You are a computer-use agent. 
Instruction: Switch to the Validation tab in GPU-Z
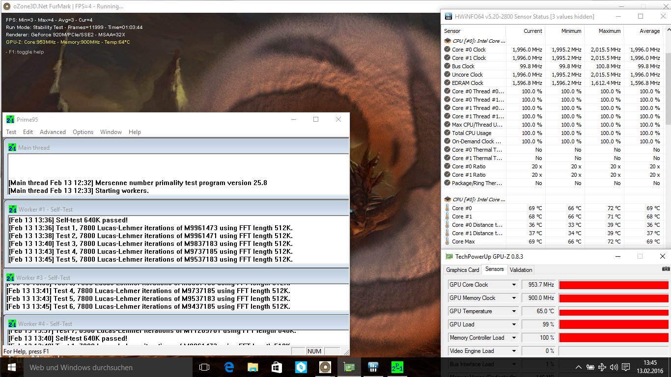click(521, 270)
